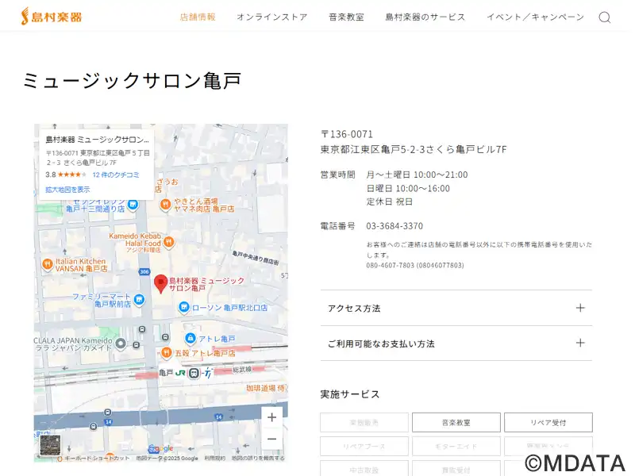Viewport: 635px width, 476px height.
Task: Click the セブンイレブン 亀戸十三間通り店 icon
Action: [133, 205]
